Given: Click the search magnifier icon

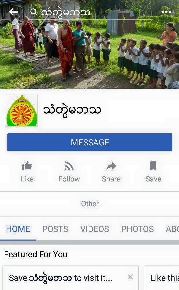Looking at the screenshot, I should 34,12.
